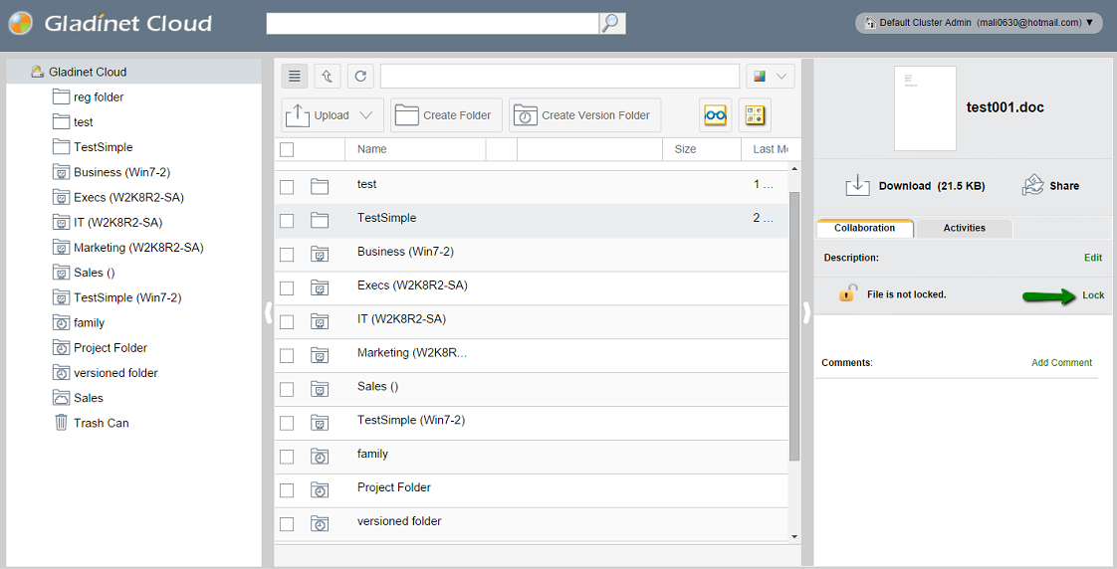1117x569 pixels.
Task: Click test001.doc preview thumbnail
Action: 925,108
